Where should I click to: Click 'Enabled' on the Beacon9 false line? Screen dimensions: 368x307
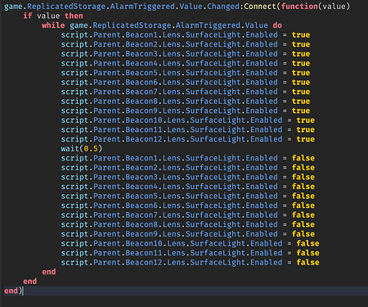click(262, 234)
